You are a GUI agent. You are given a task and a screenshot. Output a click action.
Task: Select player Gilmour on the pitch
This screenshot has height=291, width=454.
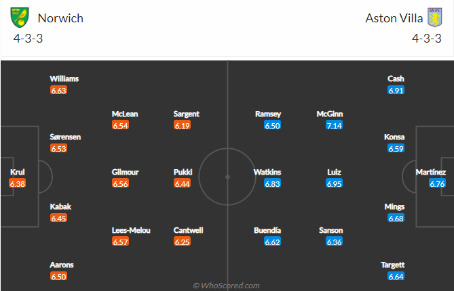(x=125, y=172)
